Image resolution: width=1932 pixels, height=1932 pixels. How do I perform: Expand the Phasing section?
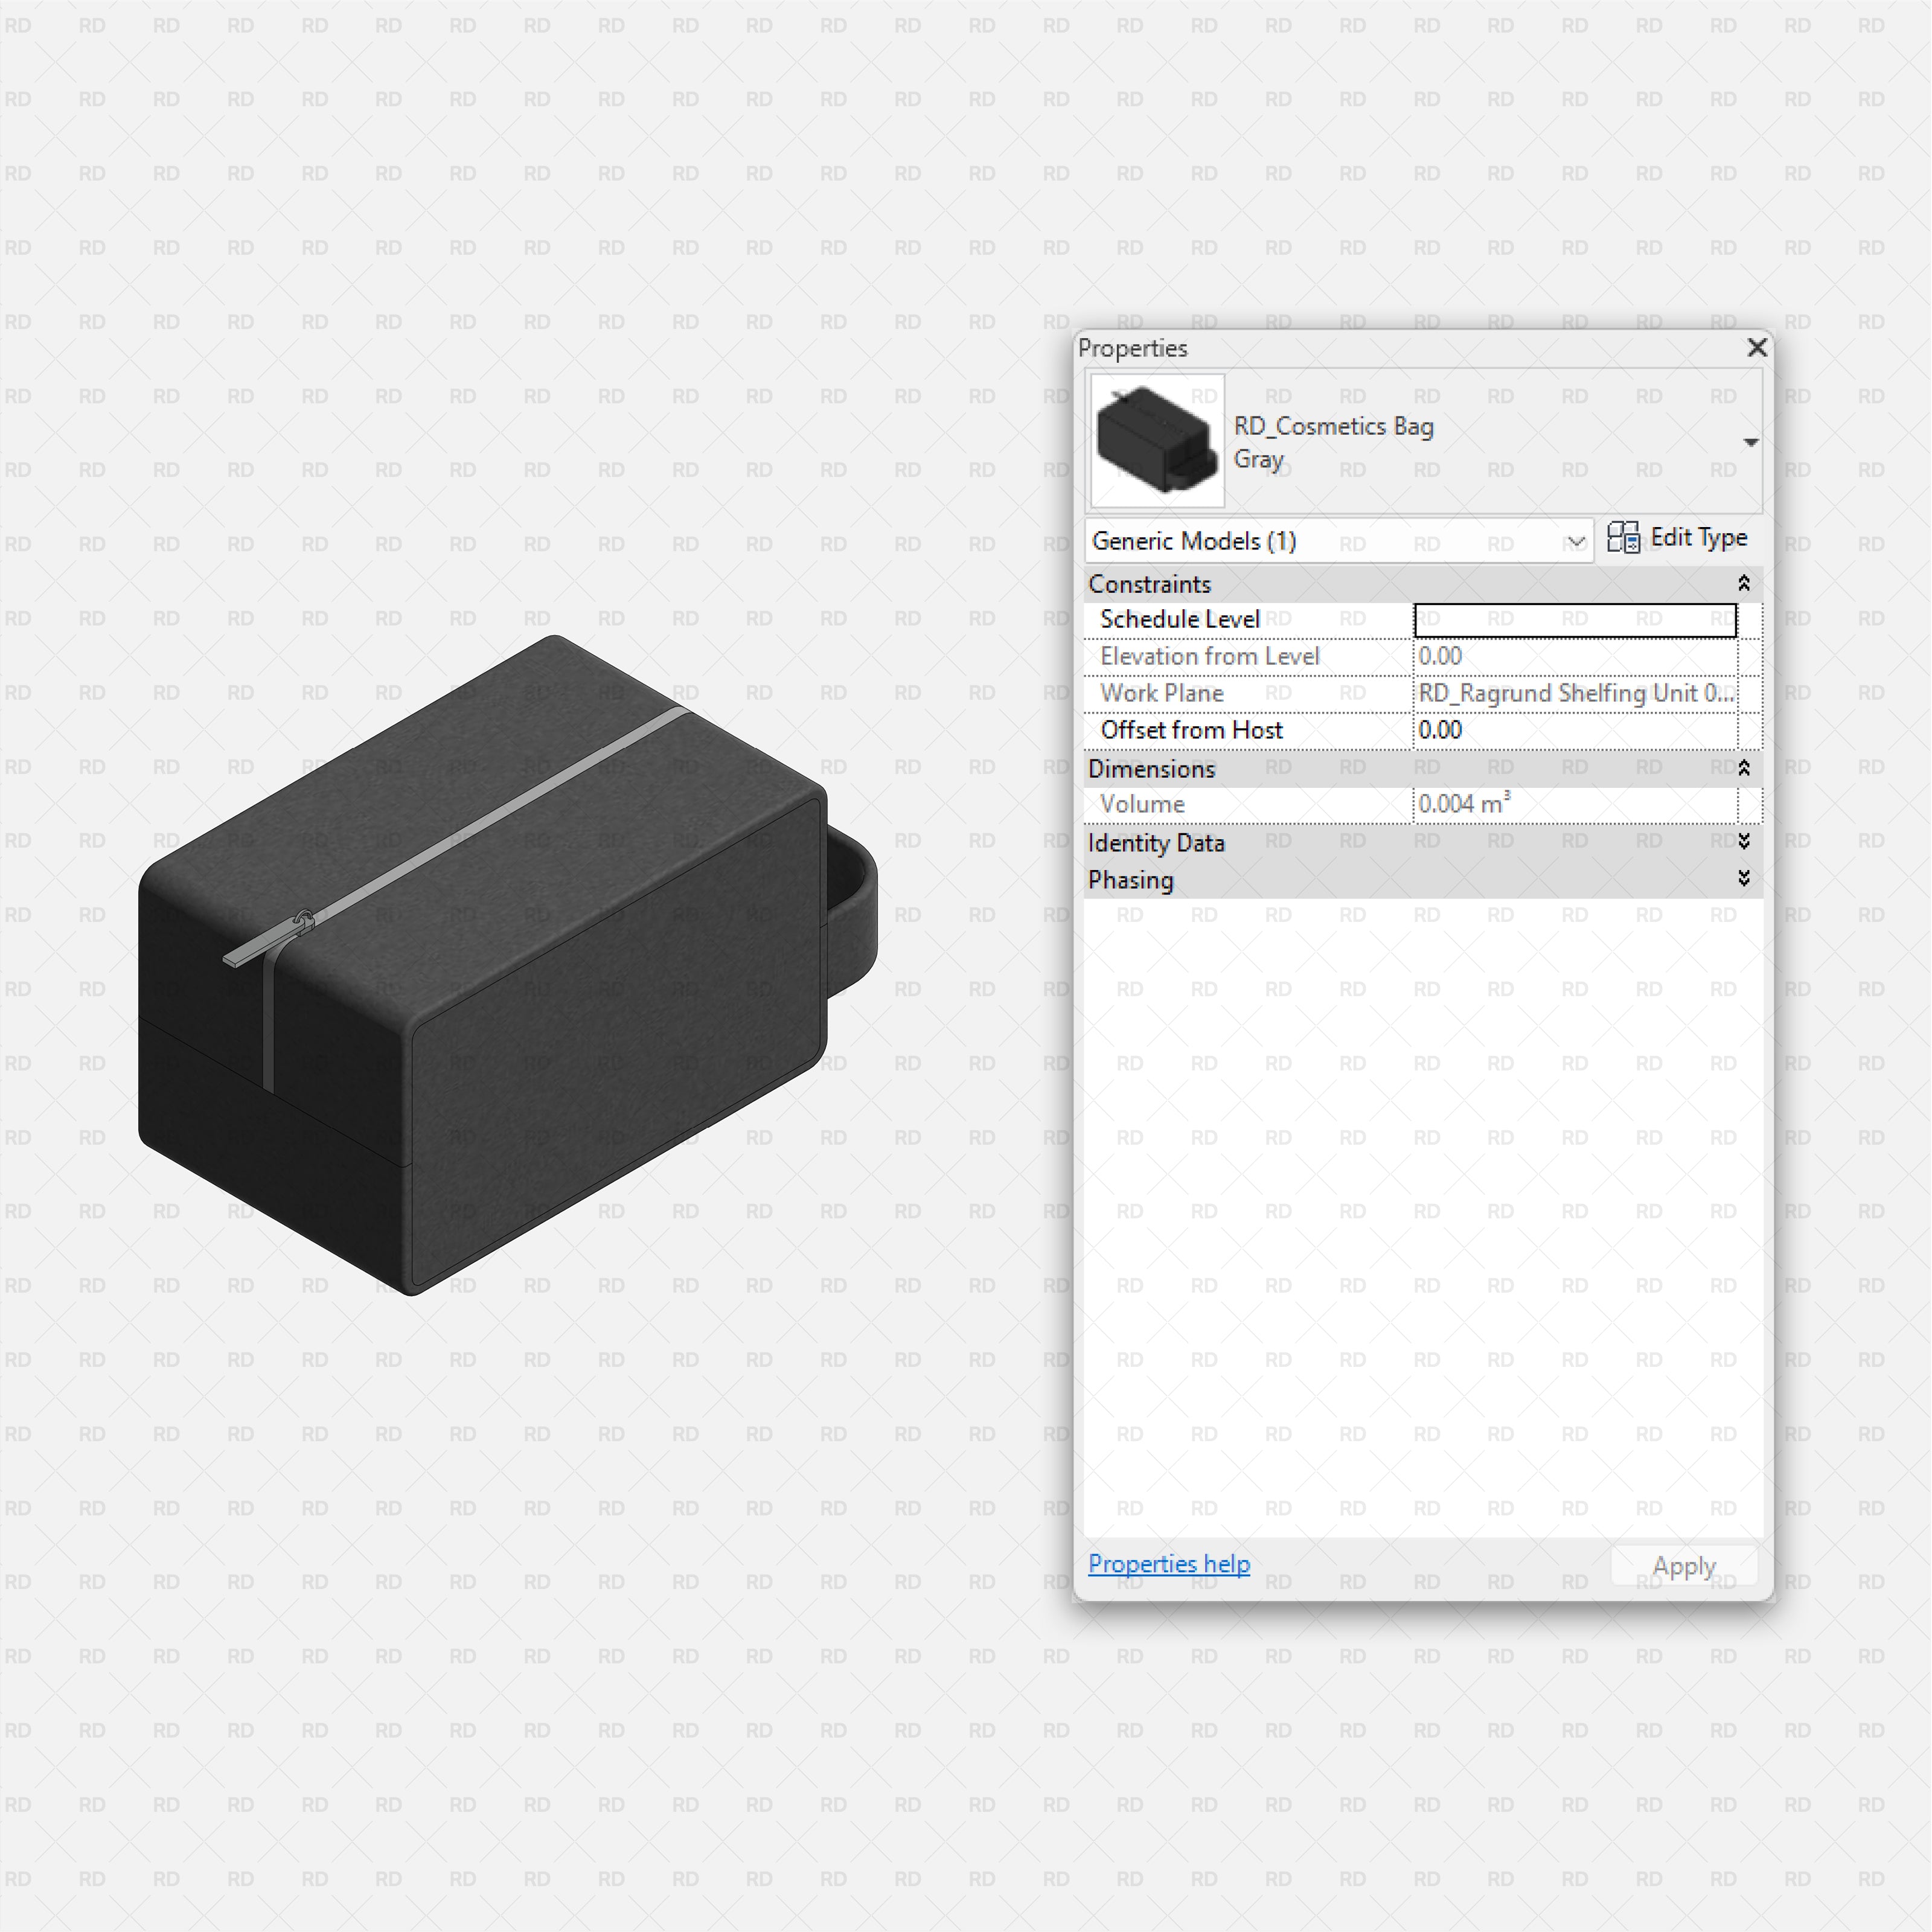(1743, 879)
